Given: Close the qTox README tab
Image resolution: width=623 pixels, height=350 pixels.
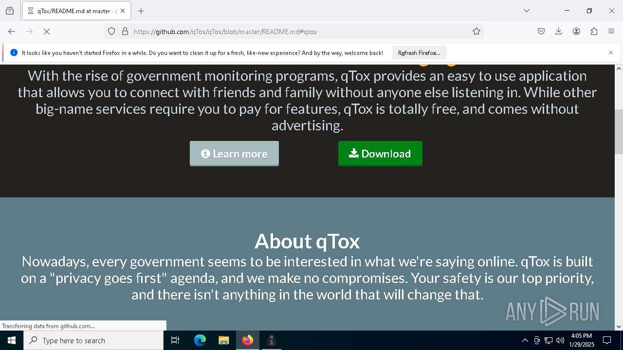Looking at the screenshot, I should click(x=123, y=11).
